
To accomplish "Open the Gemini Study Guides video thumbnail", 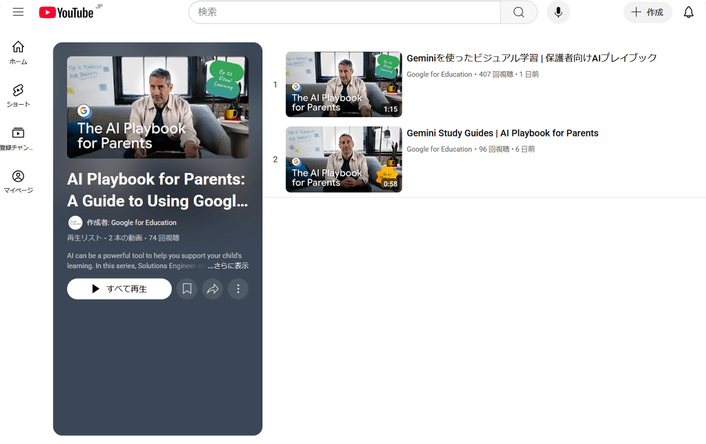I will pos(344,159).
